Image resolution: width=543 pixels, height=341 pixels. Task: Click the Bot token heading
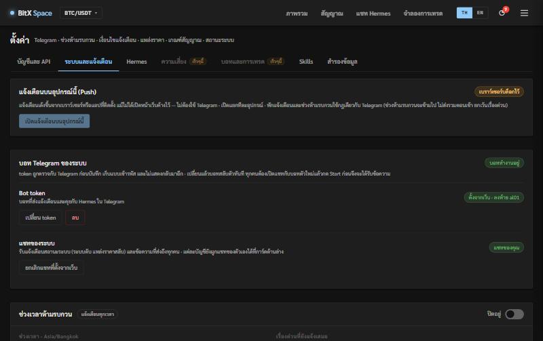click(x=32, y=193)
